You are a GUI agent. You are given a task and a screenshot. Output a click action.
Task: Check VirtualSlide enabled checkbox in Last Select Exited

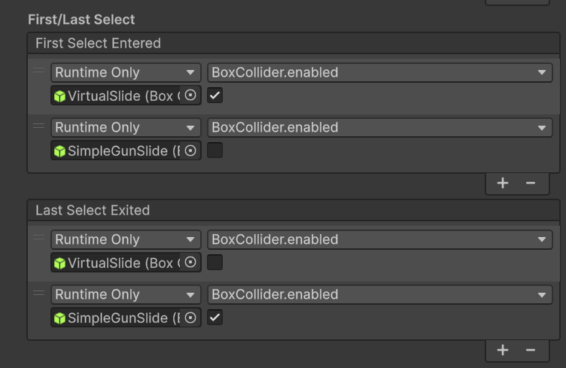(x=215, y=263)
